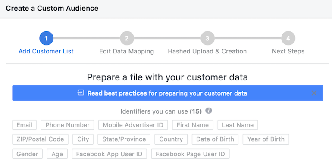
Task: Select the Email identifier tag
Action: [x=24, y=125]
